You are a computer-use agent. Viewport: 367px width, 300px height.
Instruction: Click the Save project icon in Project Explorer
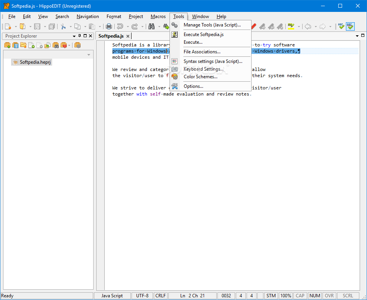(15, 45)
